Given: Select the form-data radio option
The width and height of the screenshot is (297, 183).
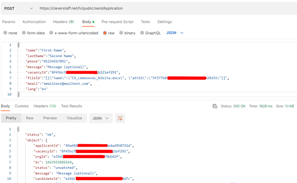Looking at the screenshot, I should [33, 33].
